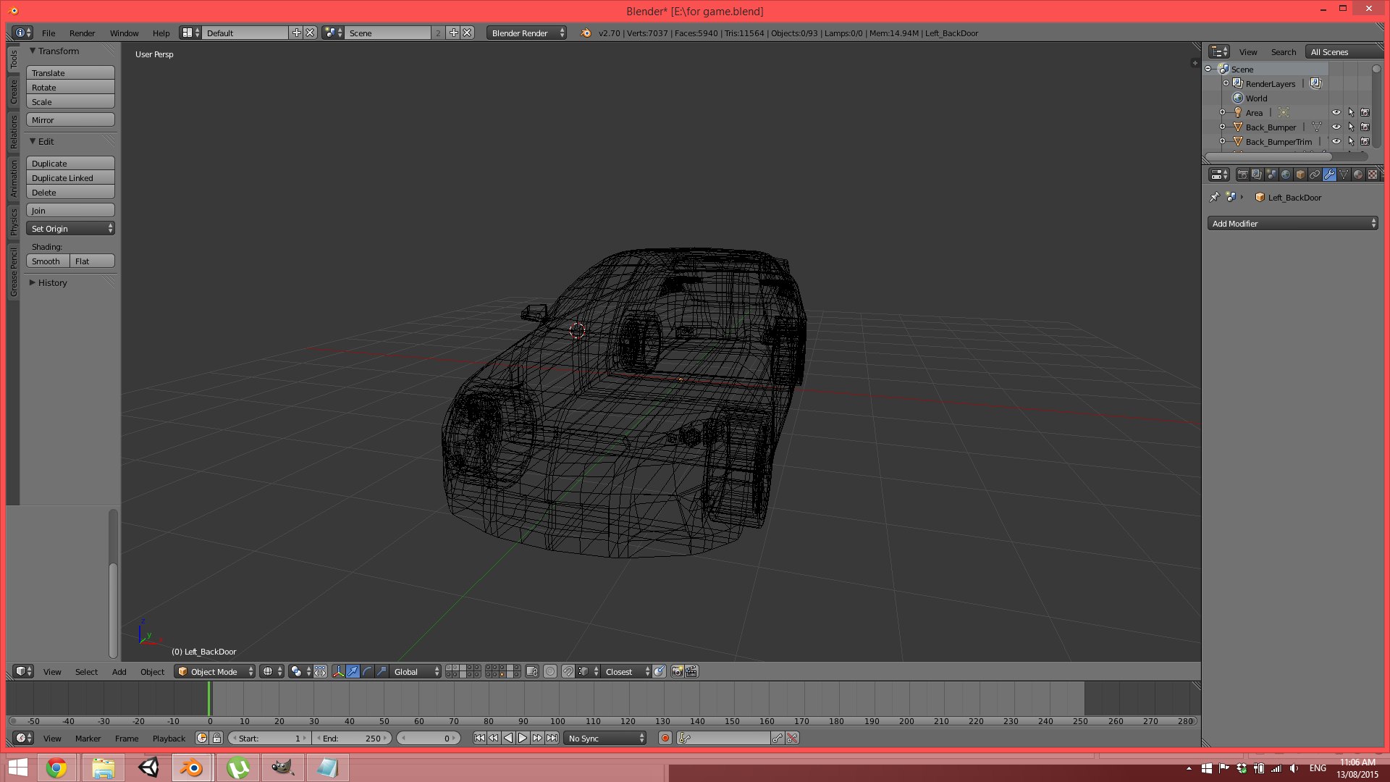Click the pin icon in properties header
Screen dimensions: 1390x782
coord(1215,197)
